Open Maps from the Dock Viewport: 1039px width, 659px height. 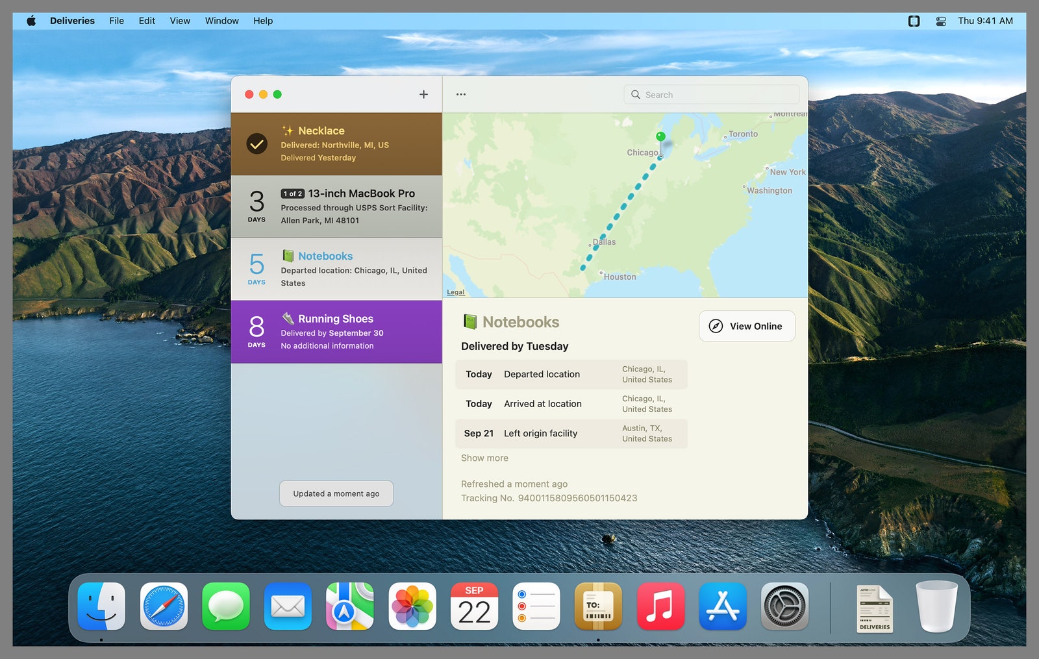coord(350,606)
